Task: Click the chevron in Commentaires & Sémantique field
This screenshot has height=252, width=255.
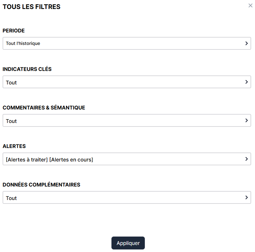Action: [246, 120]
